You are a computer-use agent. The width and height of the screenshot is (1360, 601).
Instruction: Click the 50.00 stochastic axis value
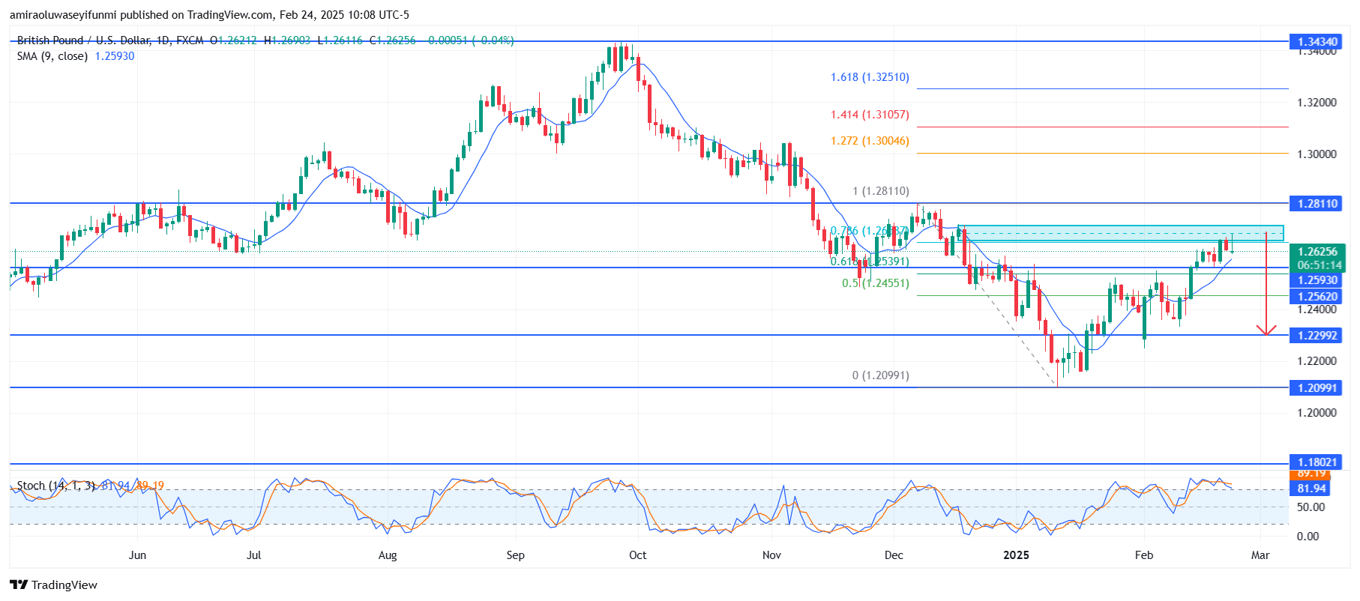click(x=1311, y=507)
